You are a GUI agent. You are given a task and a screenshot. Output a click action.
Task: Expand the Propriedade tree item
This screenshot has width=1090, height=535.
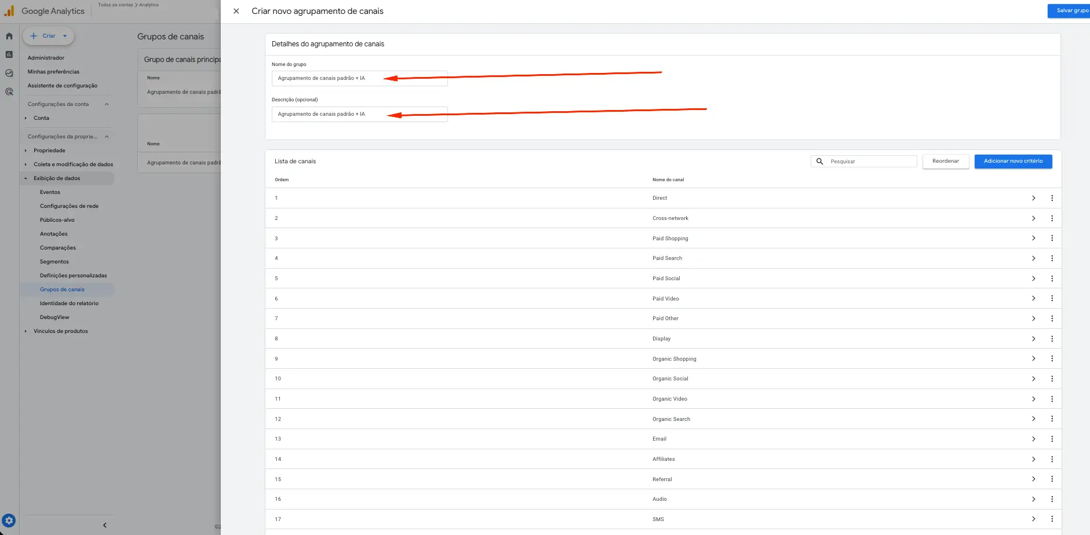pyautogui.click(x=26, y=151)
